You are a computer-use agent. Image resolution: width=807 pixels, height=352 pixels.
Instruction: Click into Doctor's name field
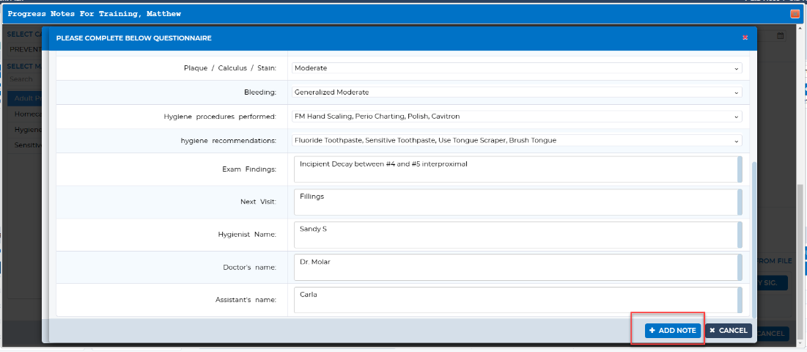pyautogui.click(x=518, y=267)
